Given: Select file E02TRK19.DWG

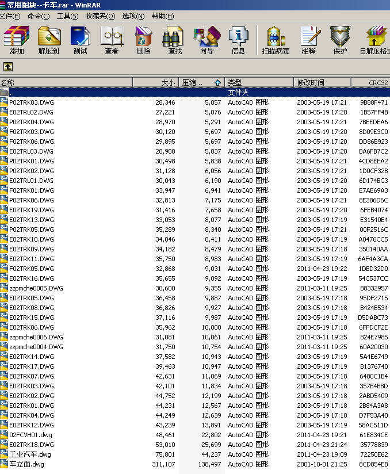Looking at the screenshot, I should coord(32,210).
